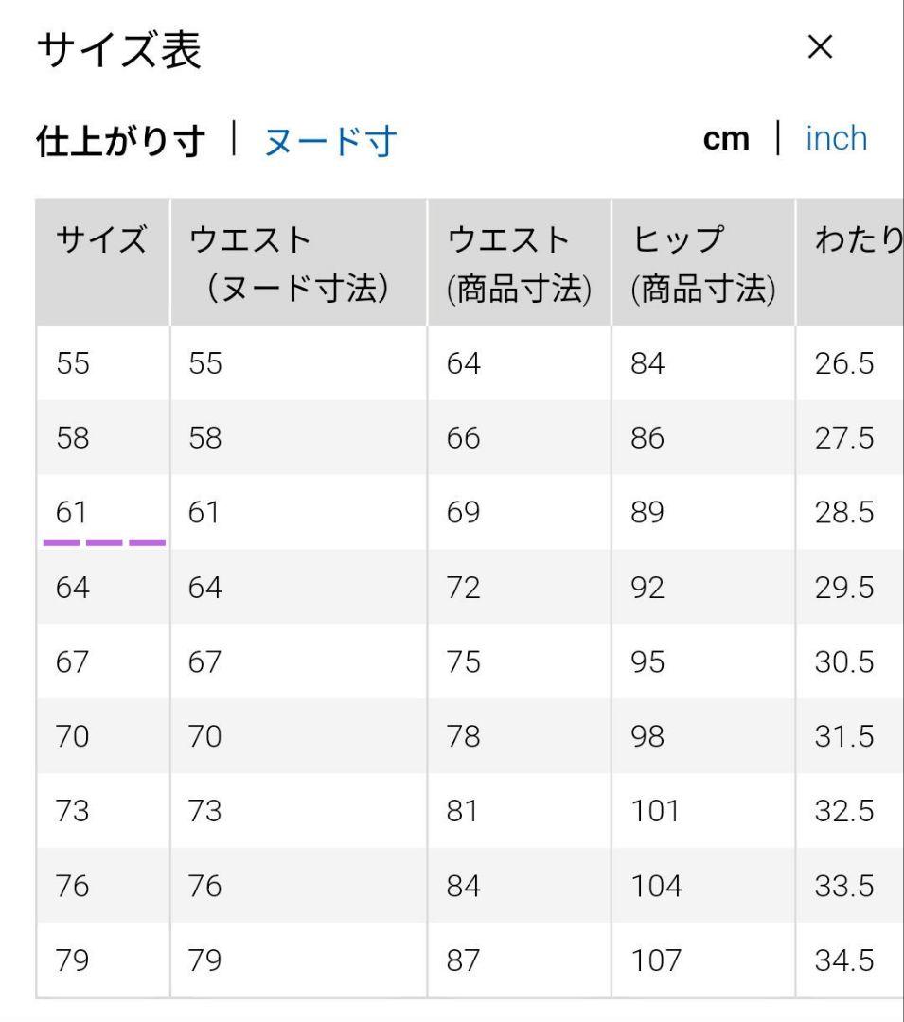Select the underlined size 61 cell

tap(103, 512)
